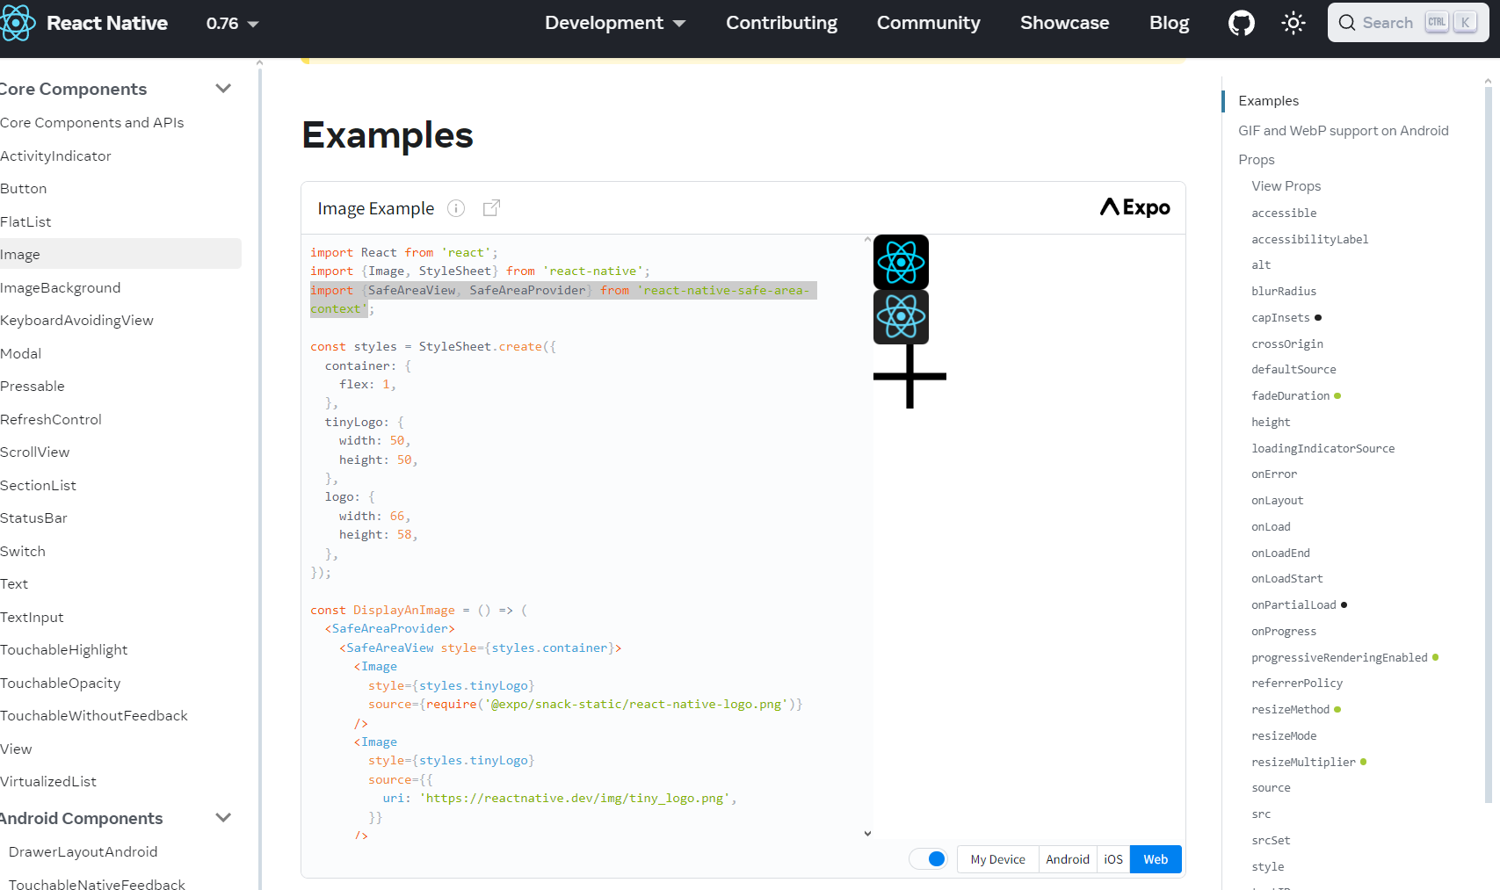Switch preview to My Device tab
Image resolution: width=1500 pixels, height=890 pixels.
coord(997,859)
